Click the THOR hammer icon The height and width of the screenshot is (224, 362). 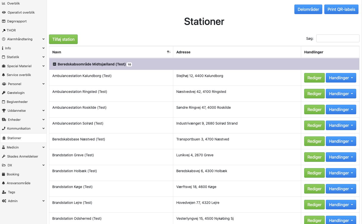click(4, 30)
